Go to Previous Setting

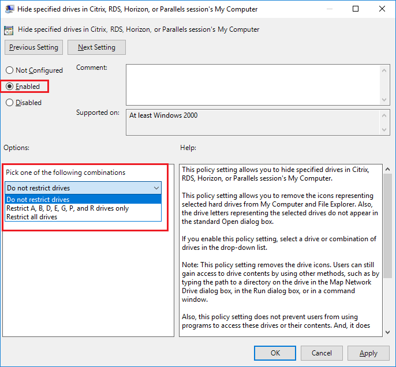tap(33, 47)
